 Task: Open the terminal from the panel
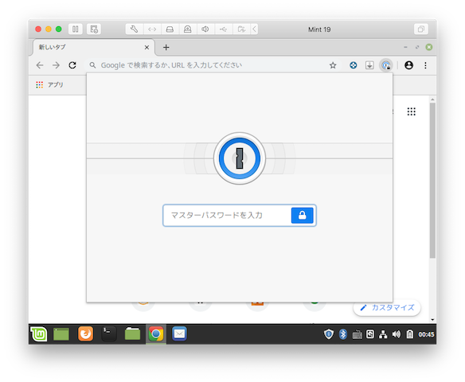pos(109,333)
